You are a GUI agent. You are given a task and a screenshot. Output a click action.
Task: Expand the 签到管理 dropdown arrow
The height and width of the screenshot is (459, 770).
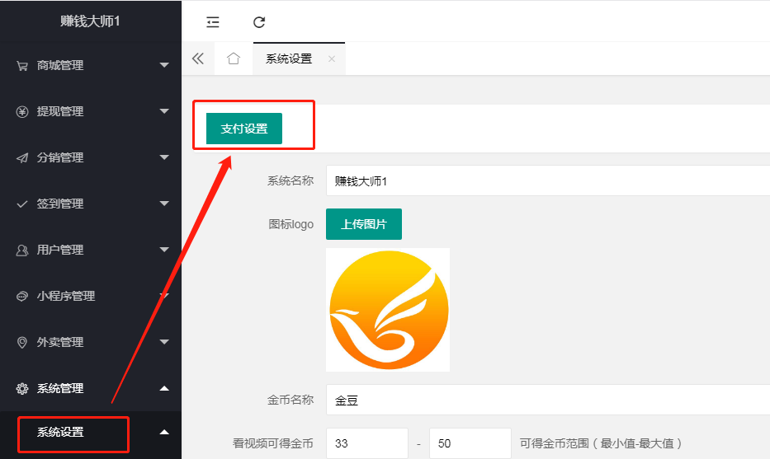[164, 203]
